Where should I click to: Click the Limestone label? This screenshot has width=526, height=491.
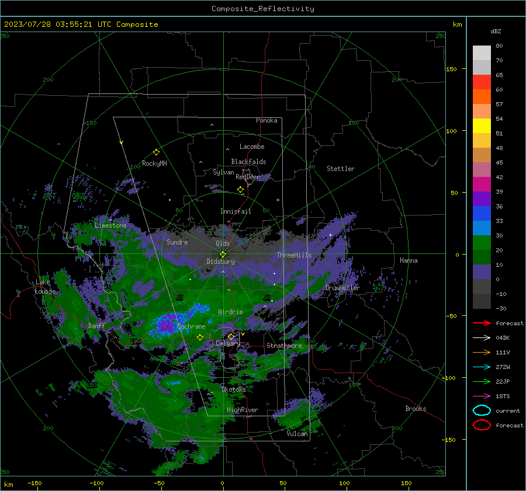pos(110,225)
